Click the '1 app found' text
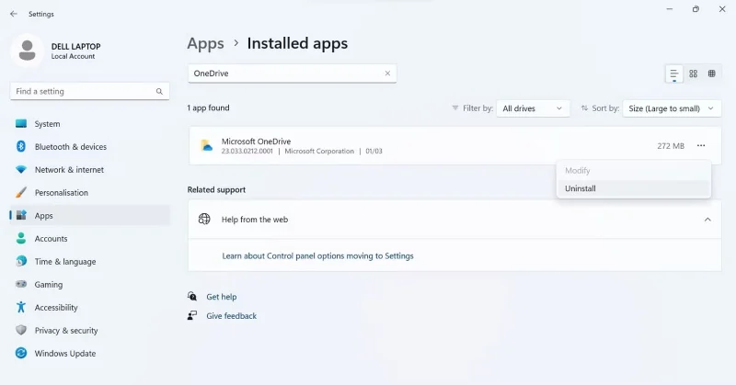 tap(209, 108)
